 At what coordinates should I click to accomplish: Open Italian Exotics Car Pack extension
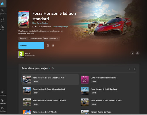coord(50,102)
